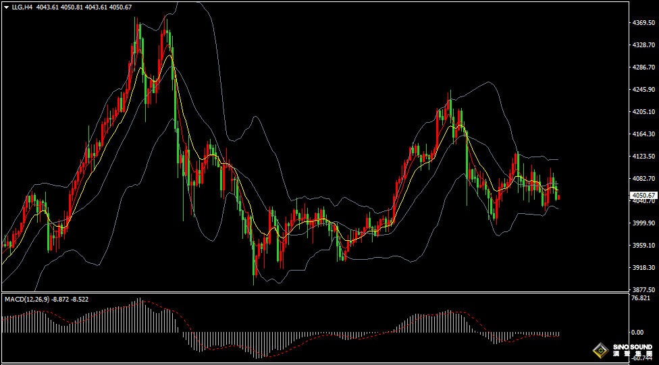
Task: Click the 4369.50 price scale label
Action: point(643,22)
